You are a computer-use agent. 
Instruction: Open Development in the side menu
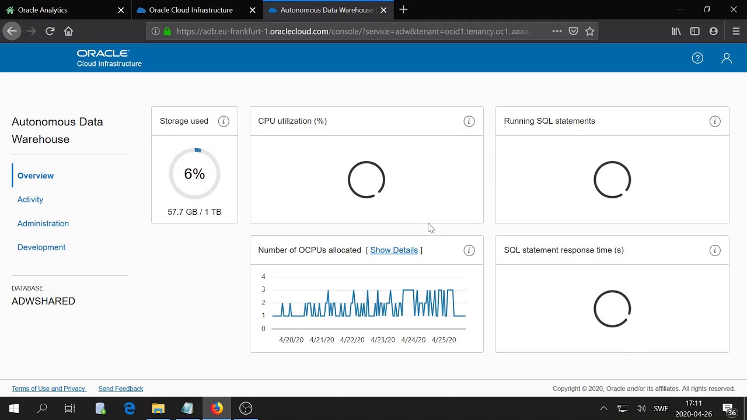point(41,247)
